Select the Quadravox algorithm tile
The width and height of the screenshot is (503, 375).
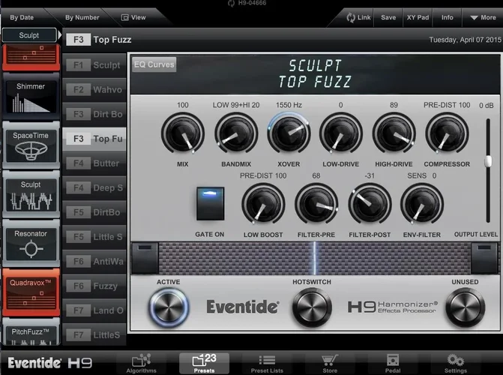(x=31, y=292)
